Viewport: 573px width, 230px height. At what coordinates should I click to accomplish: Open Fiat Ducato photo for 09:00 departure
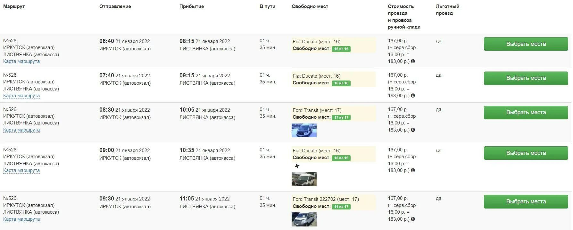(x=304, y=179)
